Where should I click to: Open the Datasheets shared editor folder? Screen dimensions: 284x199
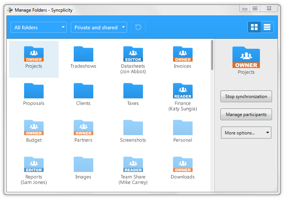coord(133,54)
